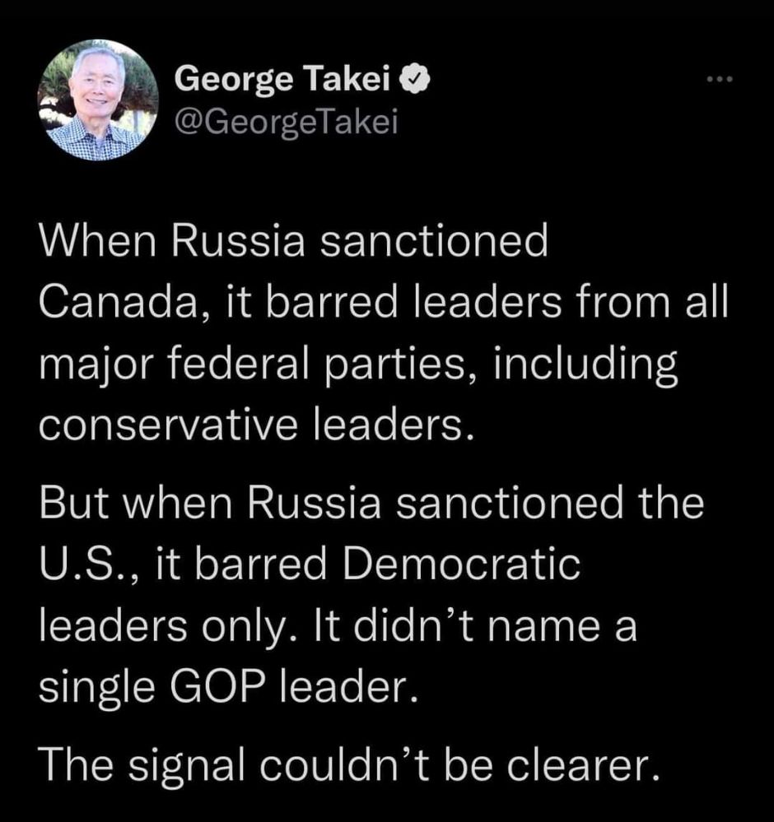
Task: Click the George Takei display name
Action: click(x=282, y=80)
